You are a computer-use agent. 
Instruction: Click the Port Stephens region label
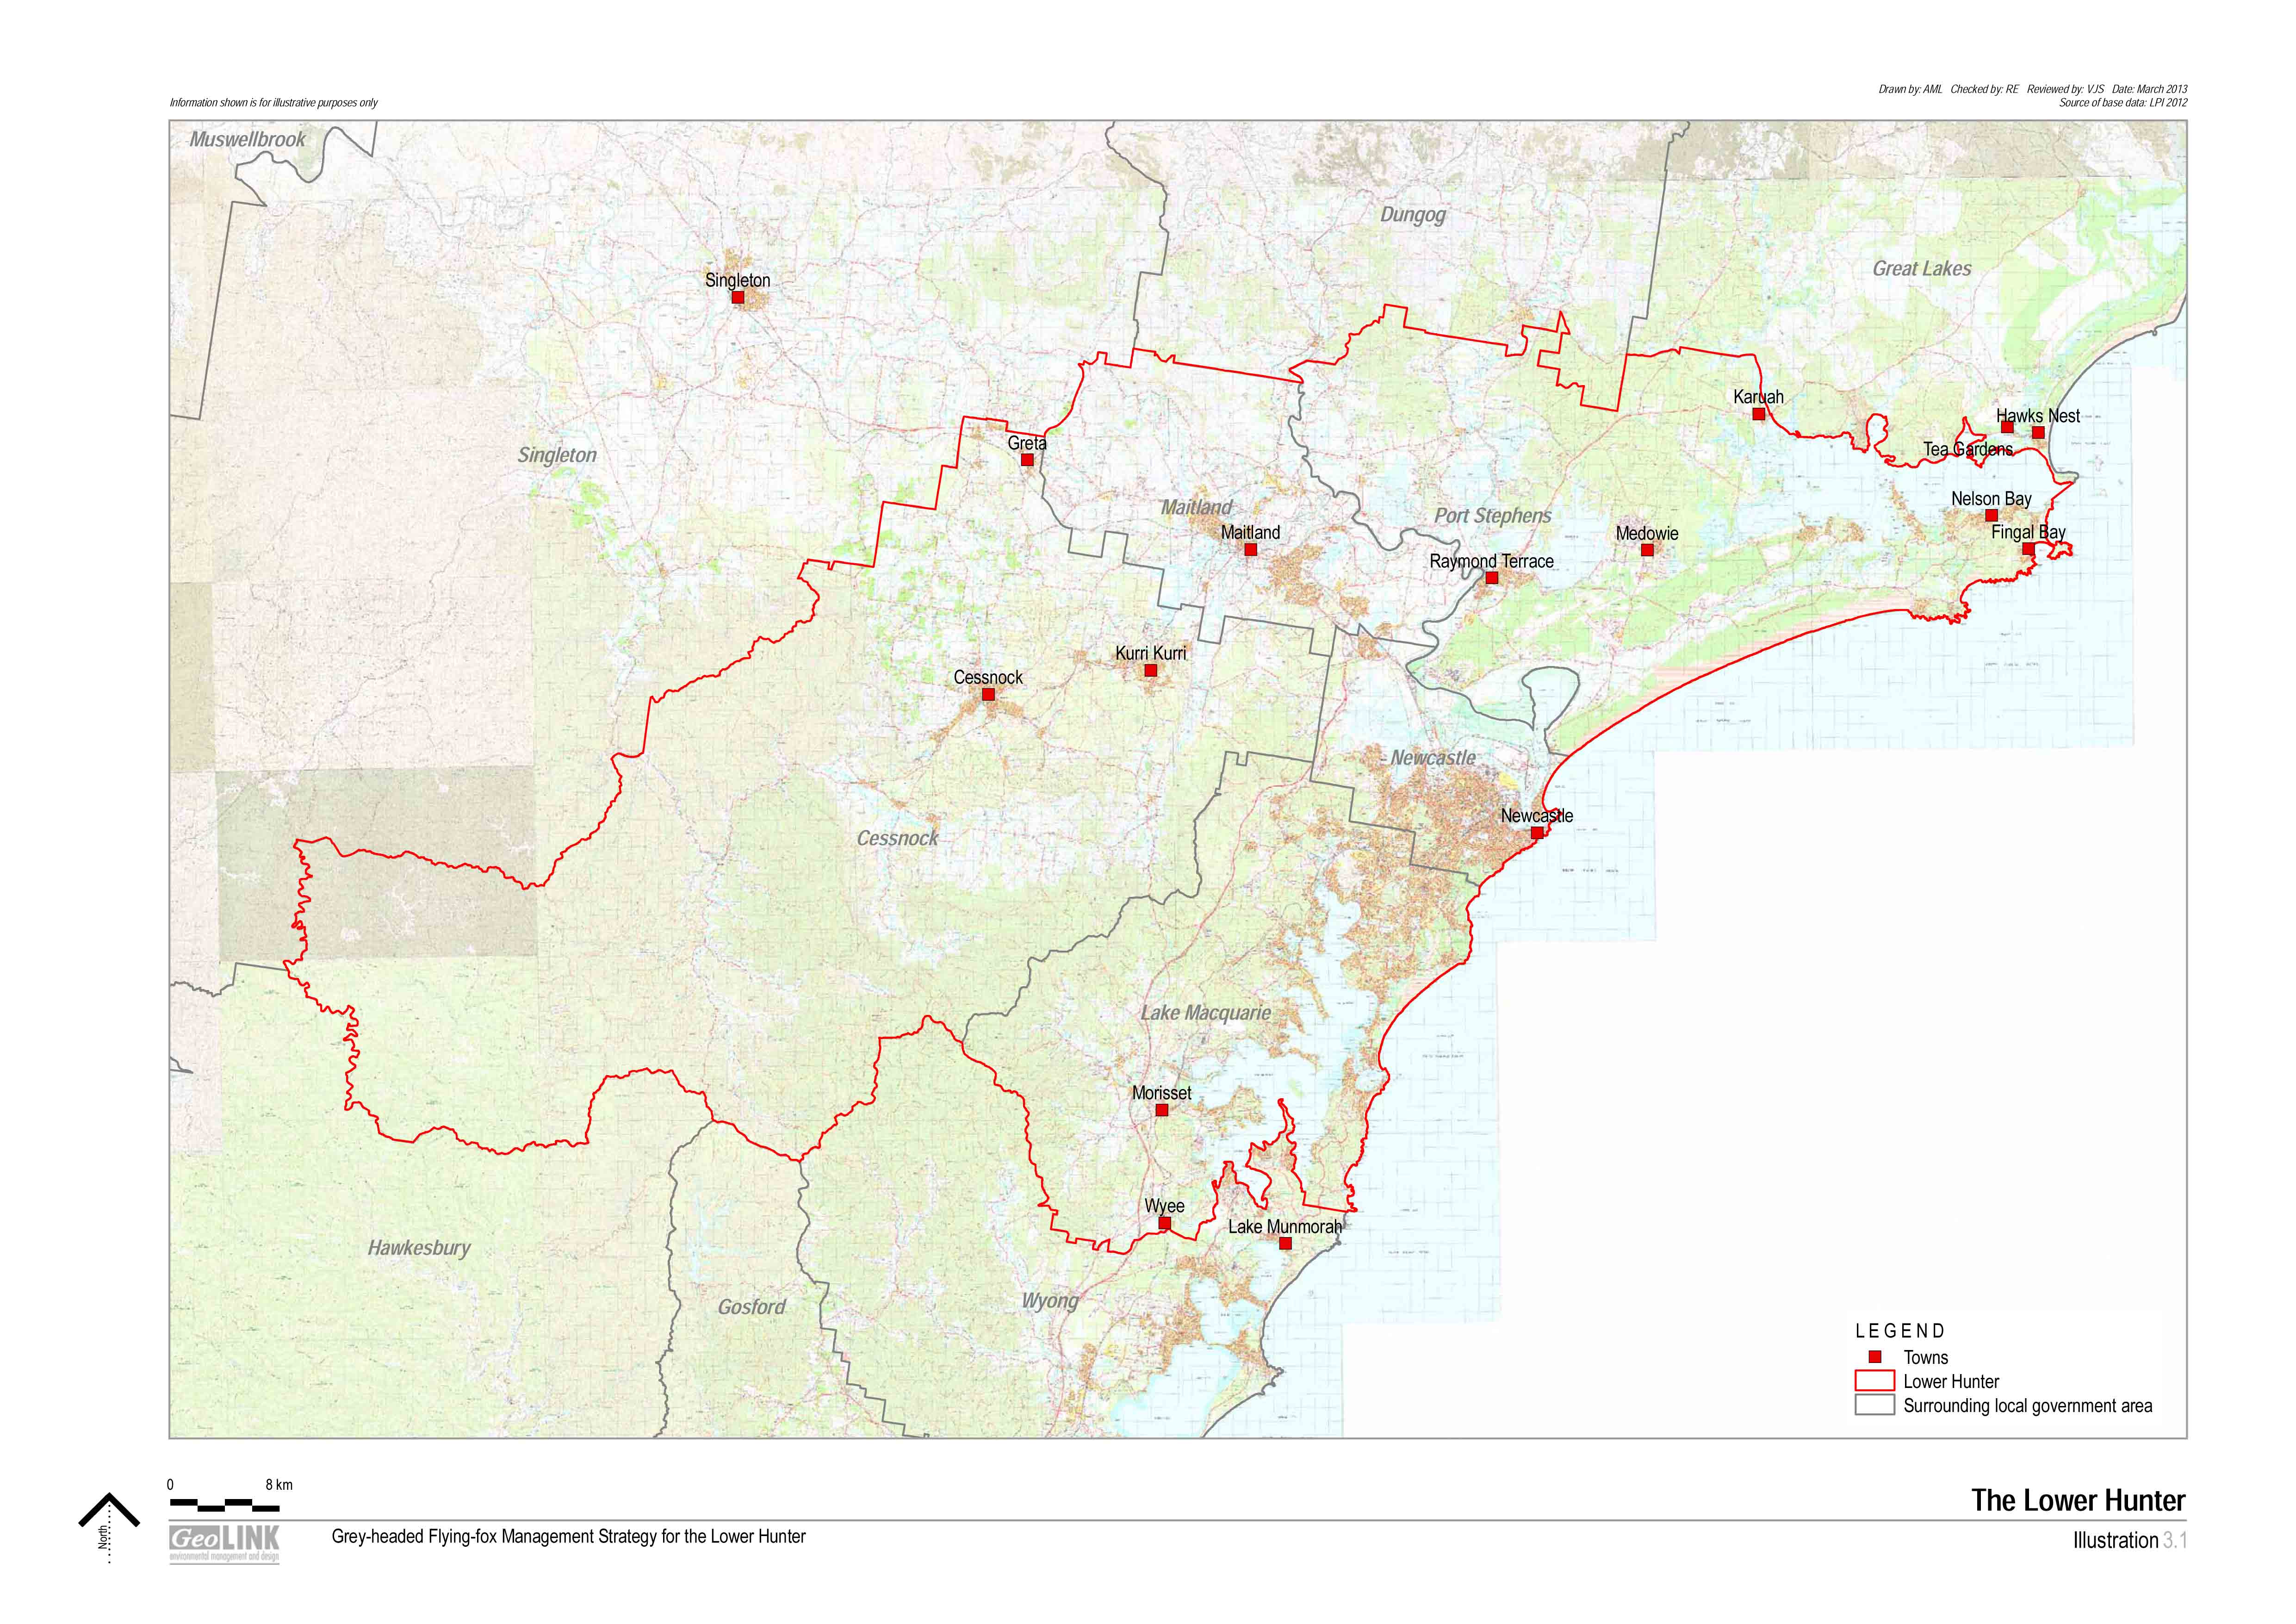1493,516
